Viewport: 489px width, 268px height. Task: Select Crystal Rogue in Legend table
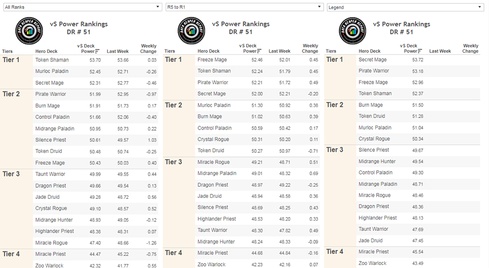374,139
